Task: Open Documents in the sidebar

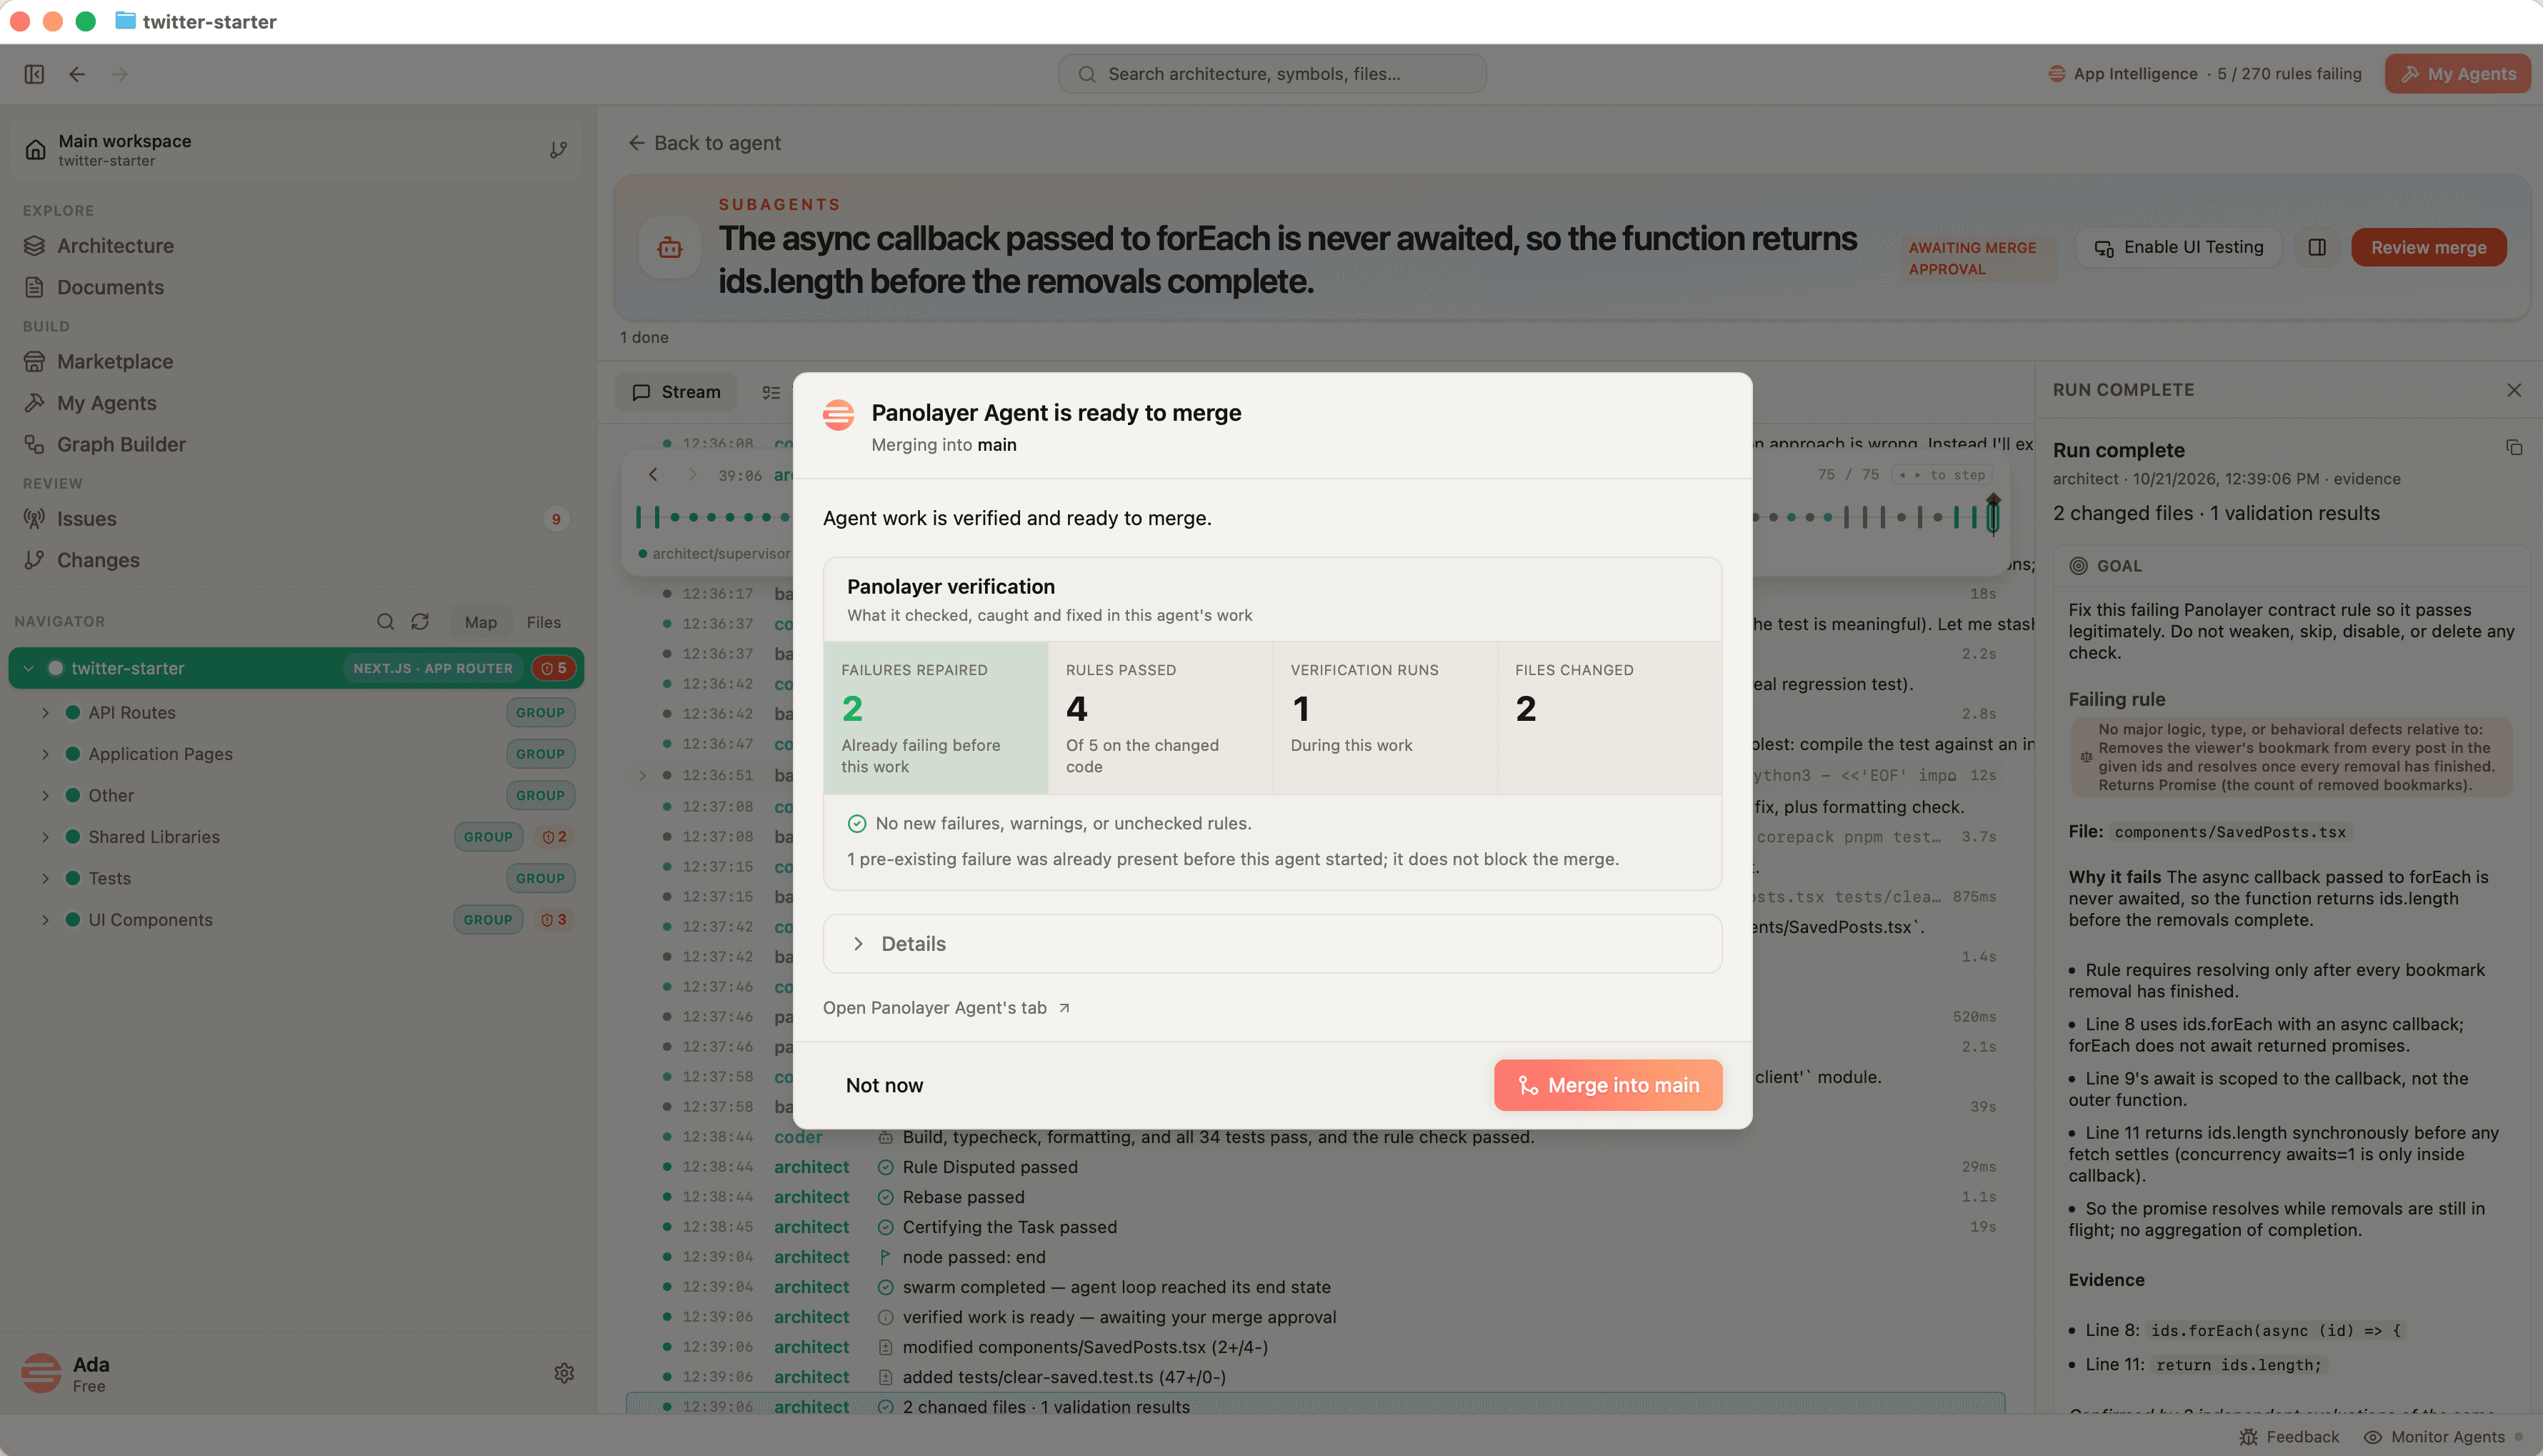Action: pos(110,287)
